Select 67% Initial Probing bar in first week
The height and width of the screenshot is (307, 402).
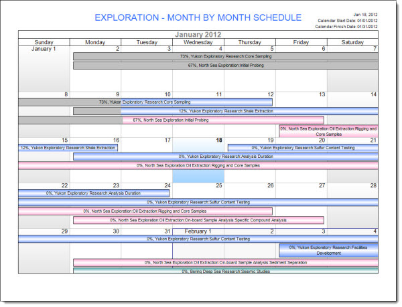[225, 66]
